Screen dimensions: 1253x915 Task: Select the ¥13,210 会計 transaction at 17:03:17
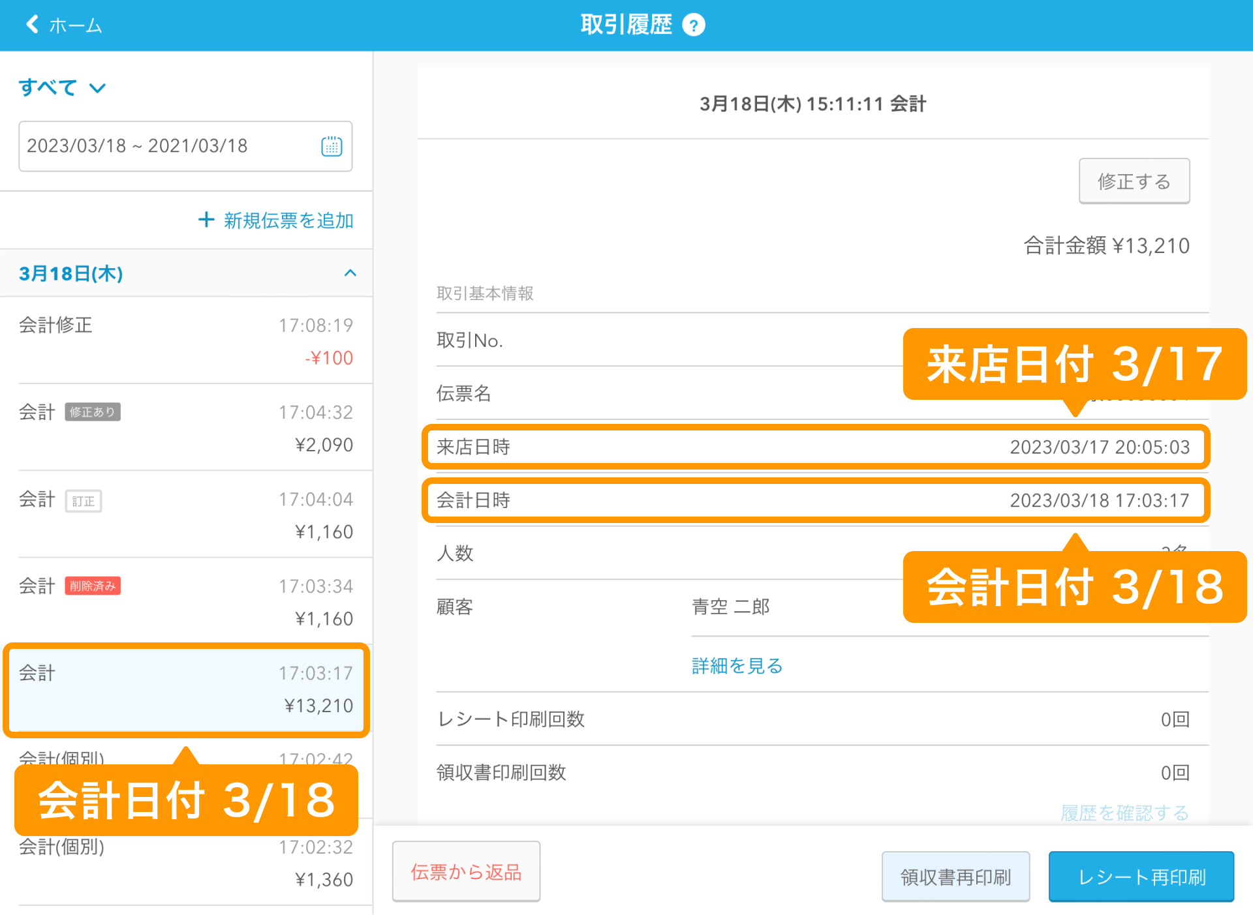tap(186, 689)
